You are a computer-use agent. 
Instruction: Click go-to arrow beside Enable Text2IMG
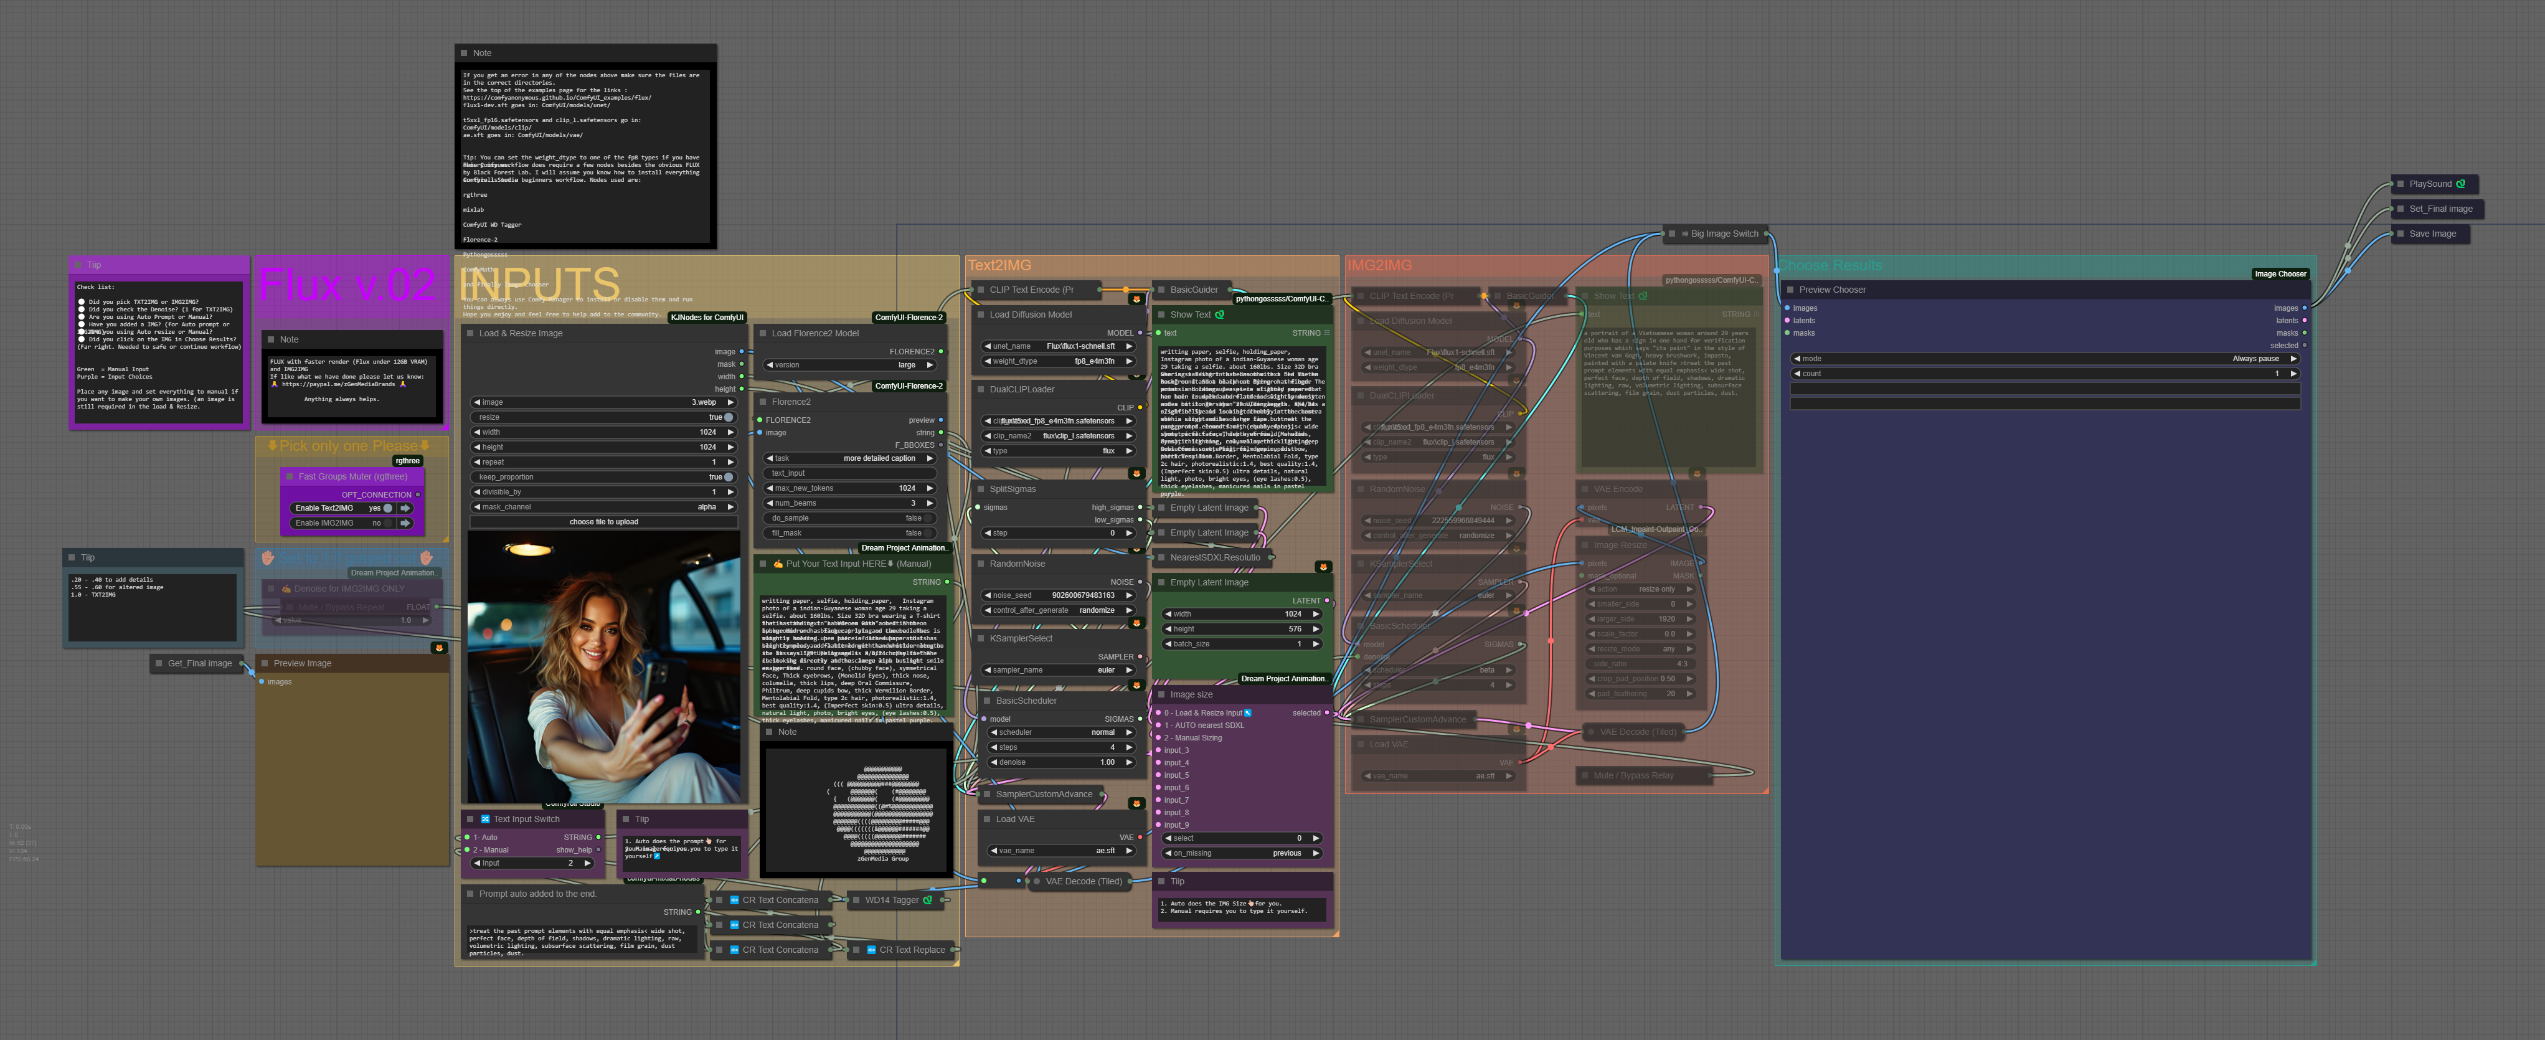405,508
